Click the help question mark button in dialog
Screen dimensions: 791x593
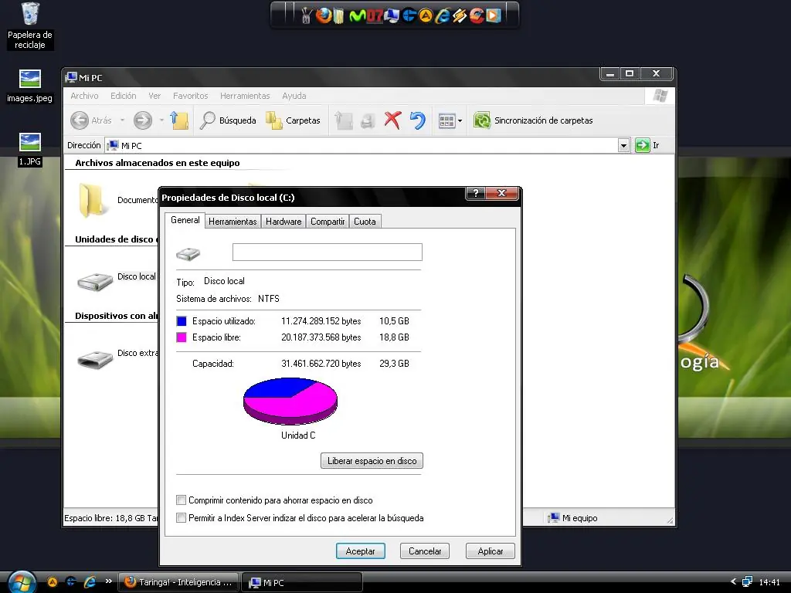tap(476, 193)
